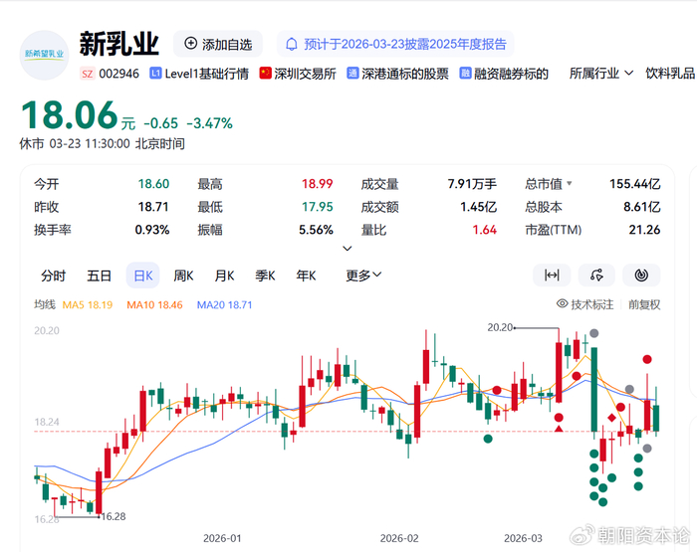Click the 20.20 high price marker
Image resolution: width=697 pixels, height=552 pixels.
500,327
